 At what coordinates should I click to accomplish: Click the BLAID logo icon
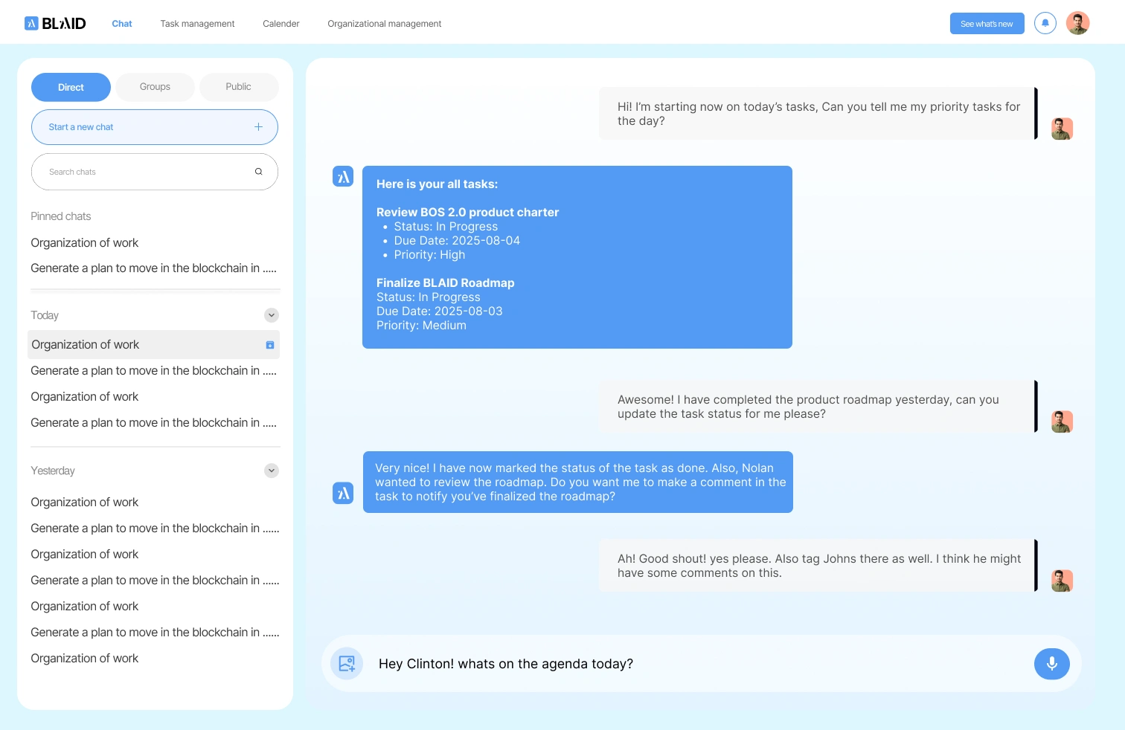click(x=31, y=23)
